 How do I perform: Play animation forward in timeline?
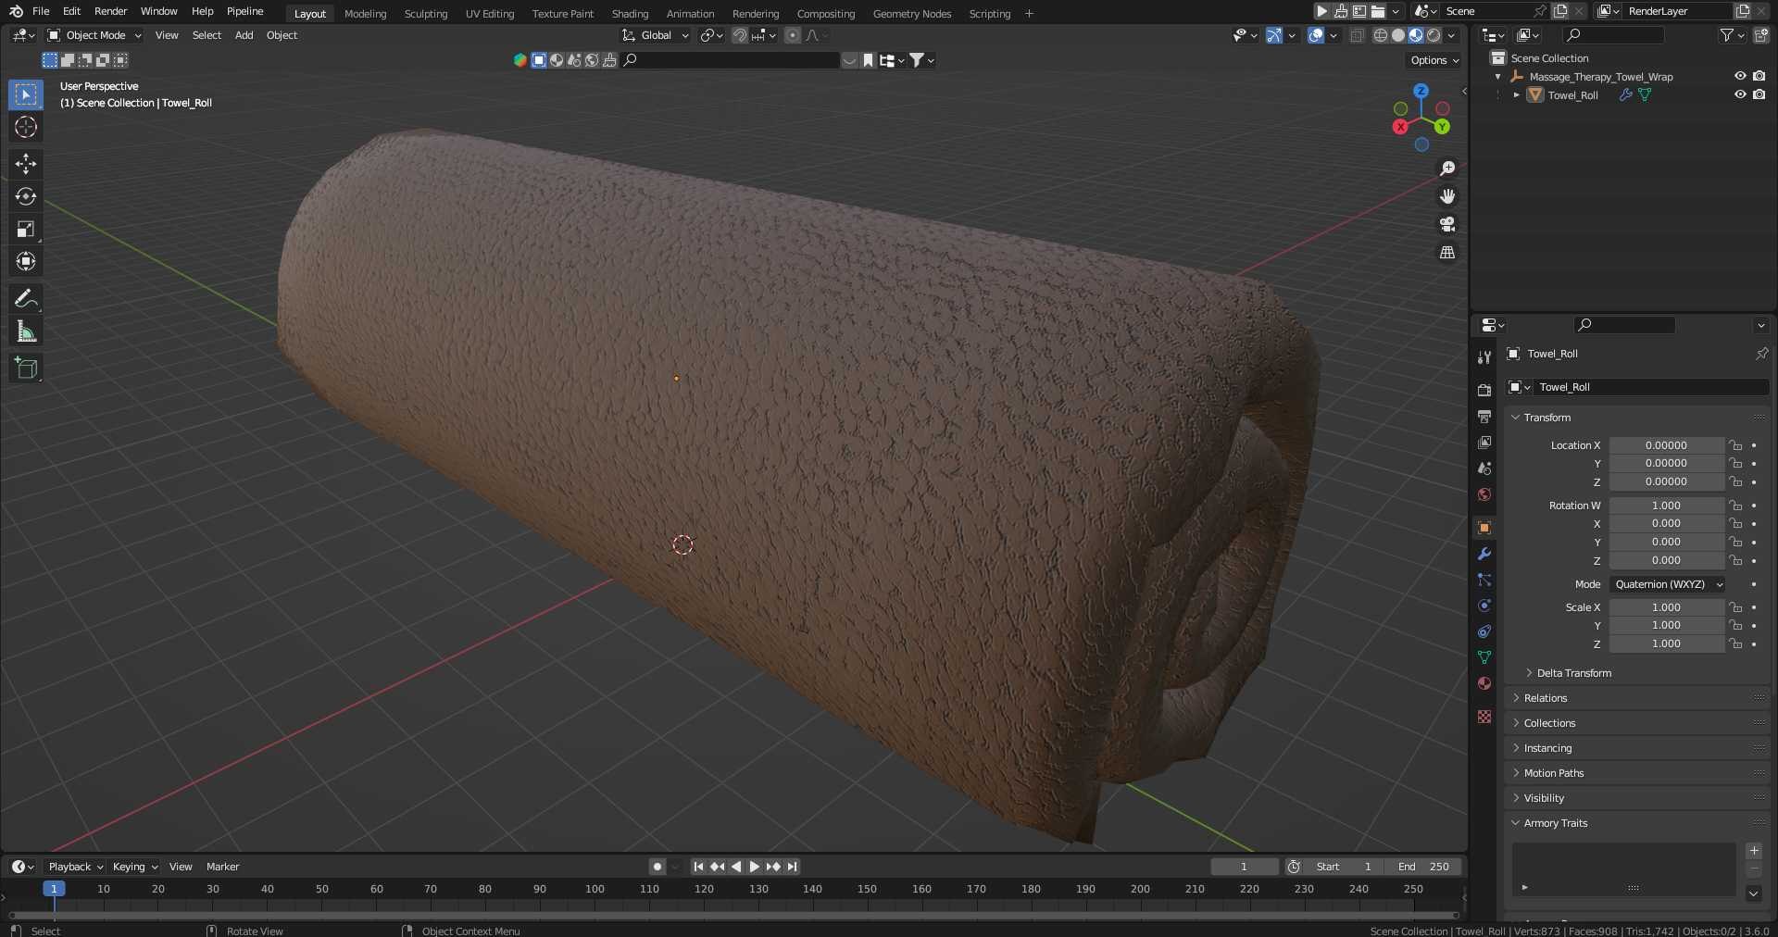click(x=754, y=867)
